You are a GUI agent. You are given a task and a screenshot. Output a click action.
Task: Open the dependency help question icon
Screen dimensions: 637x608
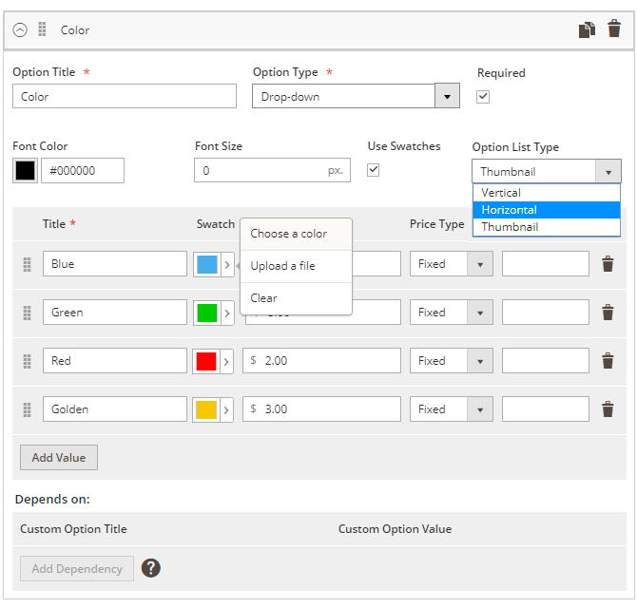151,568
